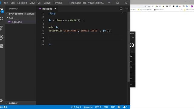Click the feedback smiley in status bar
The image size is (194, 109).
coord(119,107)
